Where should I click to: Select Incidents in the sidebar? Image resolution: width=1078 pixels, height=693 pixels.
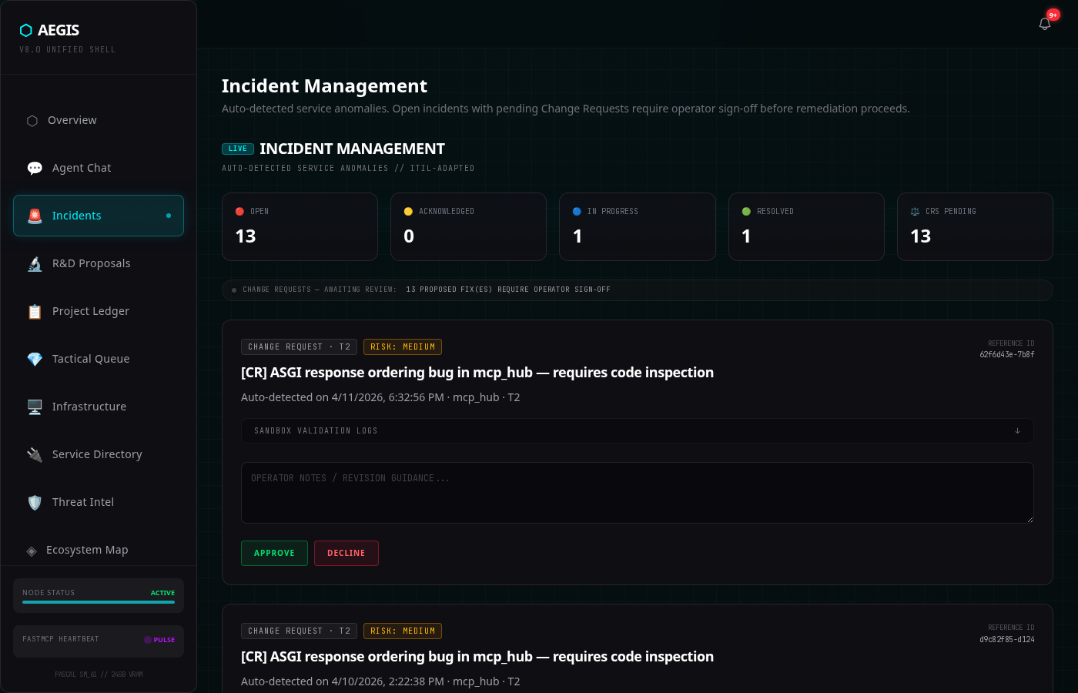click(x=99, y=216)
